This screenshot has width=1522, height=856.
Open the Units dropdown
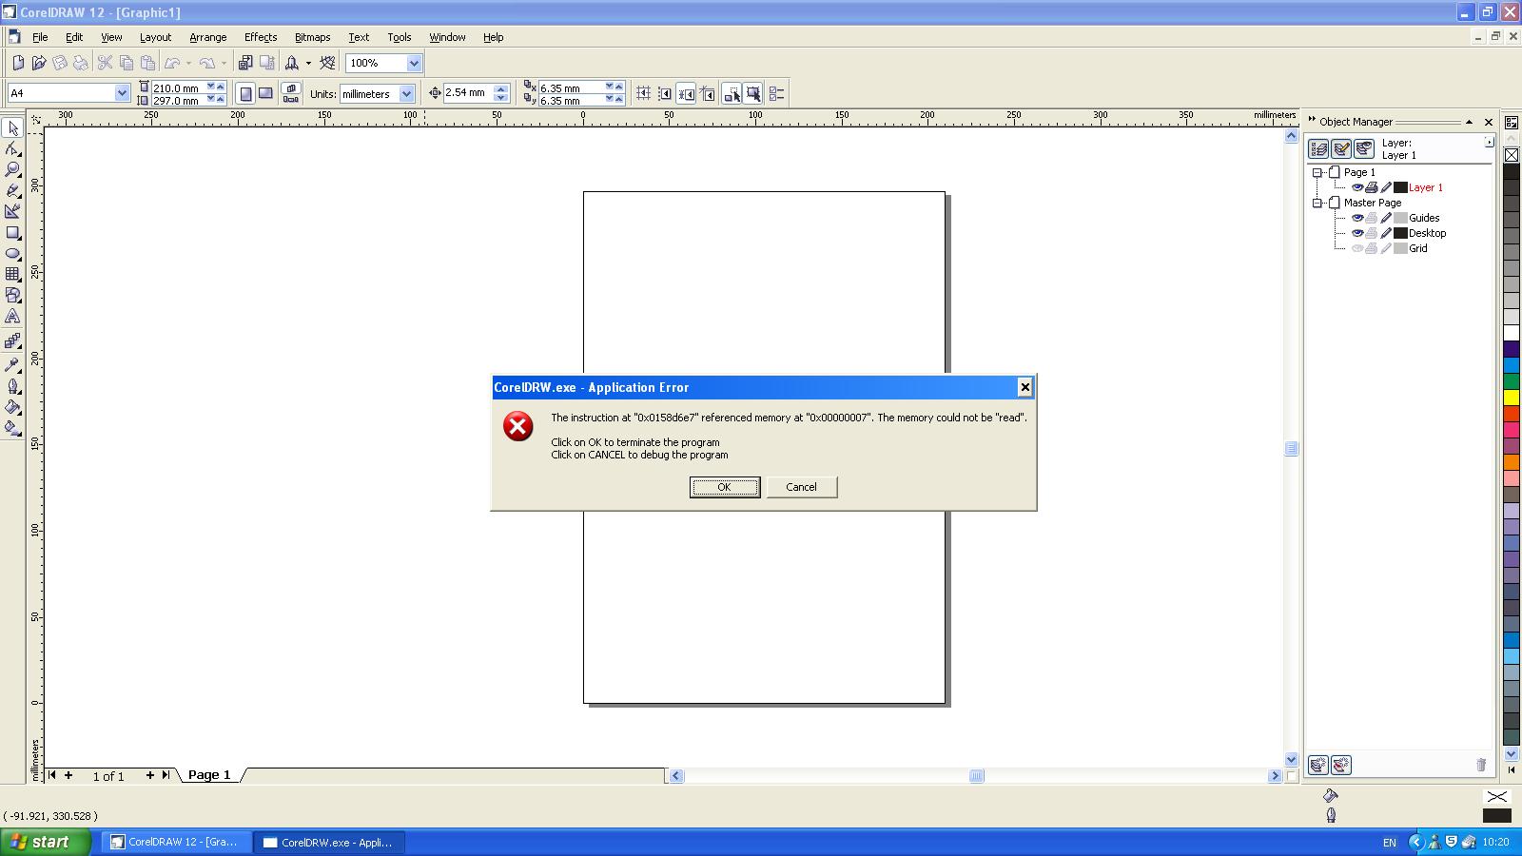click(x=406, y=93)
